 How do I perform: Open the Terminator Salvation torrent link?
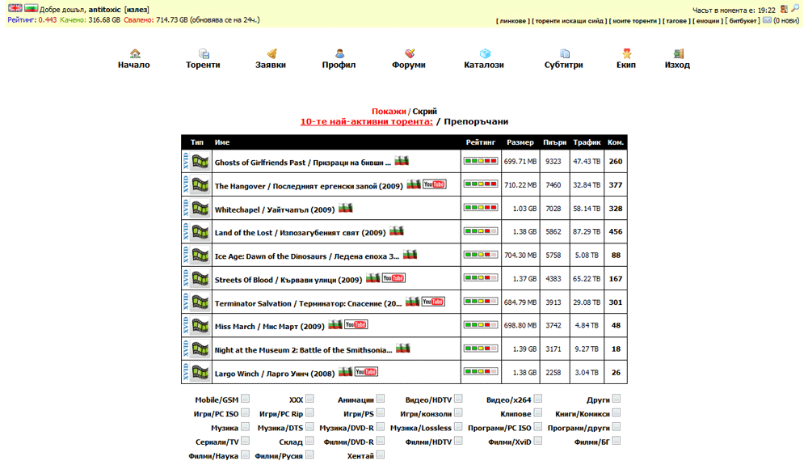click(x=308, y=303)
